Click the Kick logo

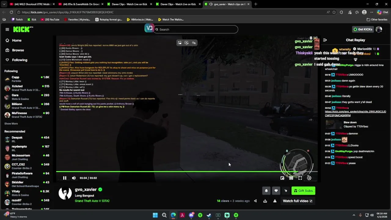point(23,29)
